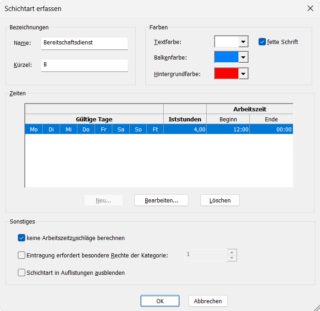This screenshot has height=311, width=320.
Task: Click the Gültige Tage column header
Action: [x=94, y=119]
